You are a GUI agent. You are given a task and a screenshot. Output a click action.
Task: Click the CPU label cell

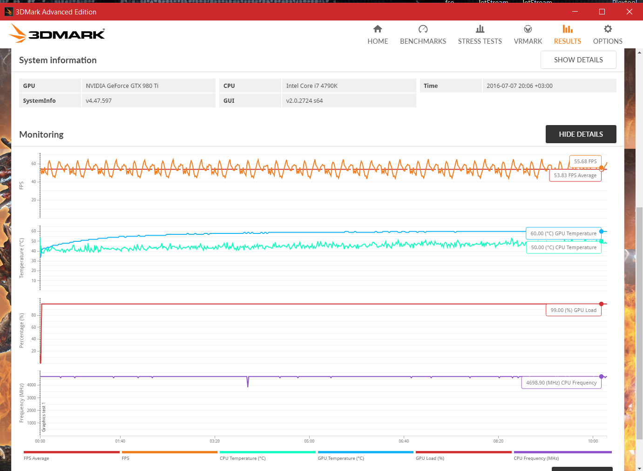250,86
